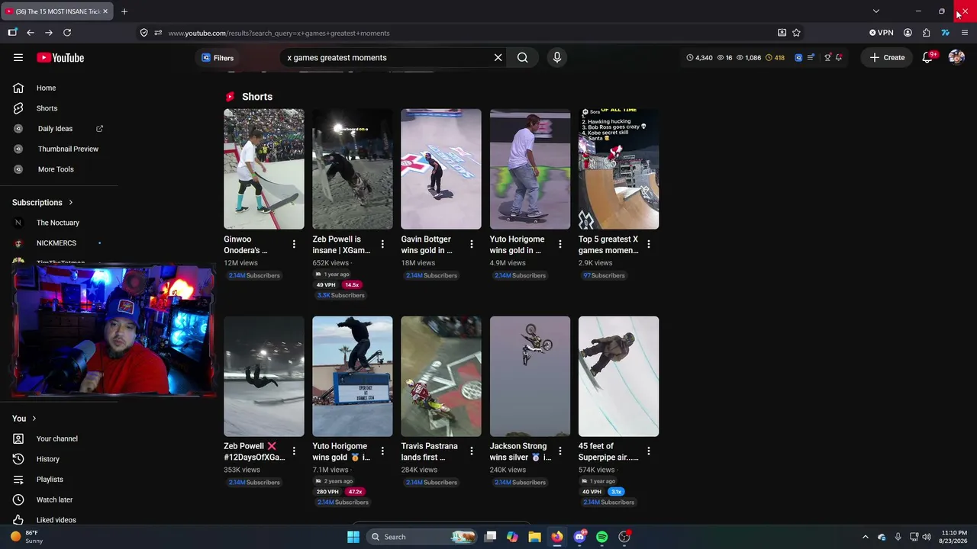Open the extension list icon beside IQ badge
The height and width of the screenshot is (549, 977).
click(811, 57)
